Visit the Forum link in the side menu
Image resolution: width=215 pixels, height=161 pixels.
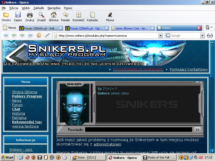17,105
